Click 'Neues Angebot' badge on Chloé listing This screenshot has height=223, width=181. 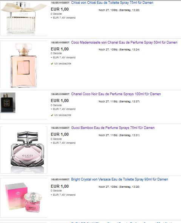[x=60, y=3]
